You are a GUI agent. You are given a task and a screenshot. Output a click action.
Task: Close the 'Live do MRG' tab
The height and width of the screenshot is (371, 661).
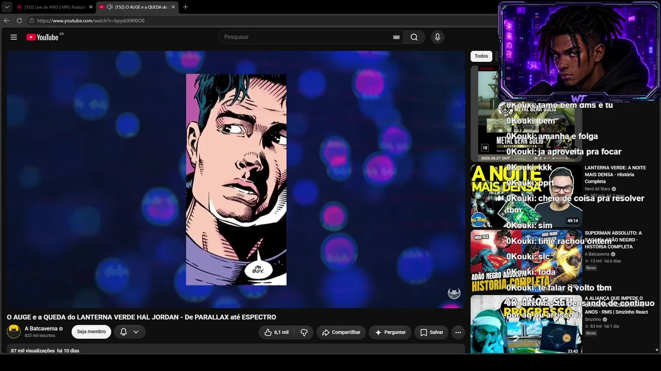coord(90,7)
